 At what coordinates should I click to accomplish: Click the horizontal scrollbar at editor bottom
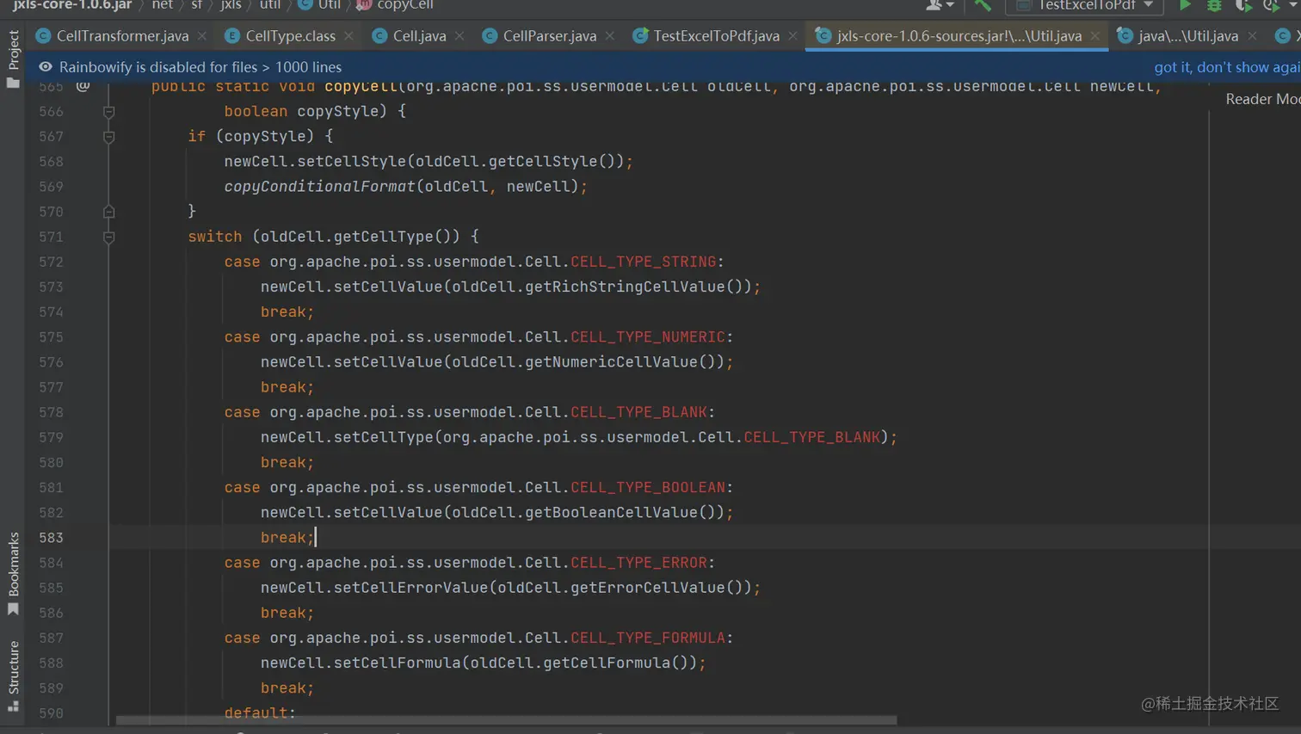[x=506, y=720]
